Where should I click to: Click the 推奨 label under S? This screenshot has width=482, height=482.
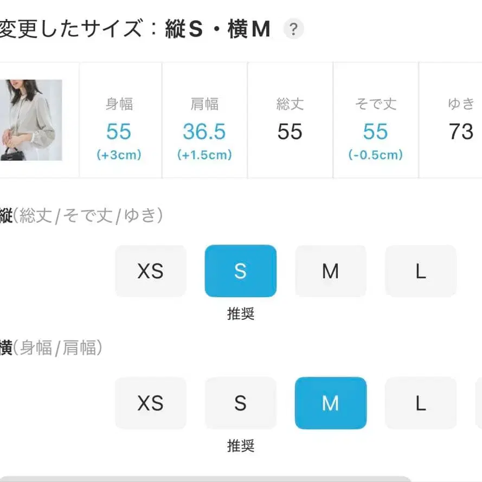240,312
